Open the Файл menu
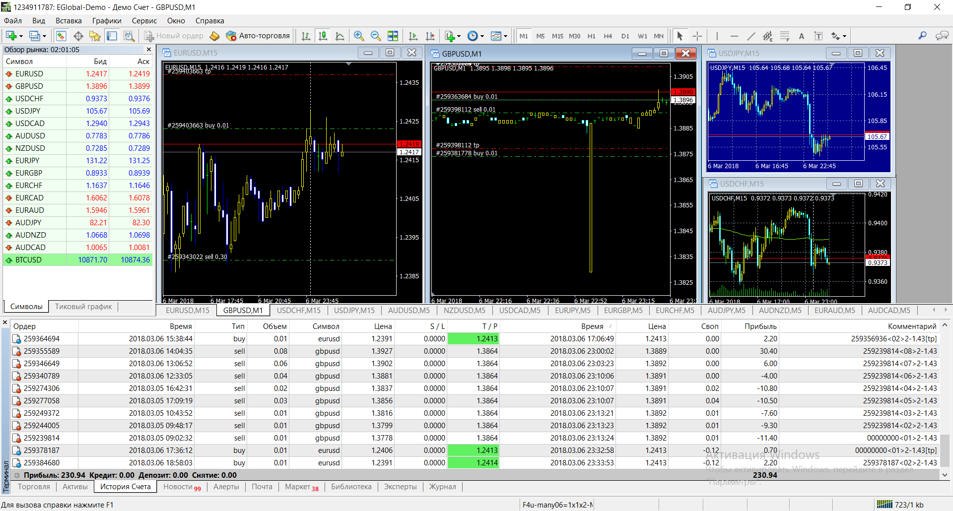The height and width of the screenshot is (511, 953). click(x=13, y=21)
